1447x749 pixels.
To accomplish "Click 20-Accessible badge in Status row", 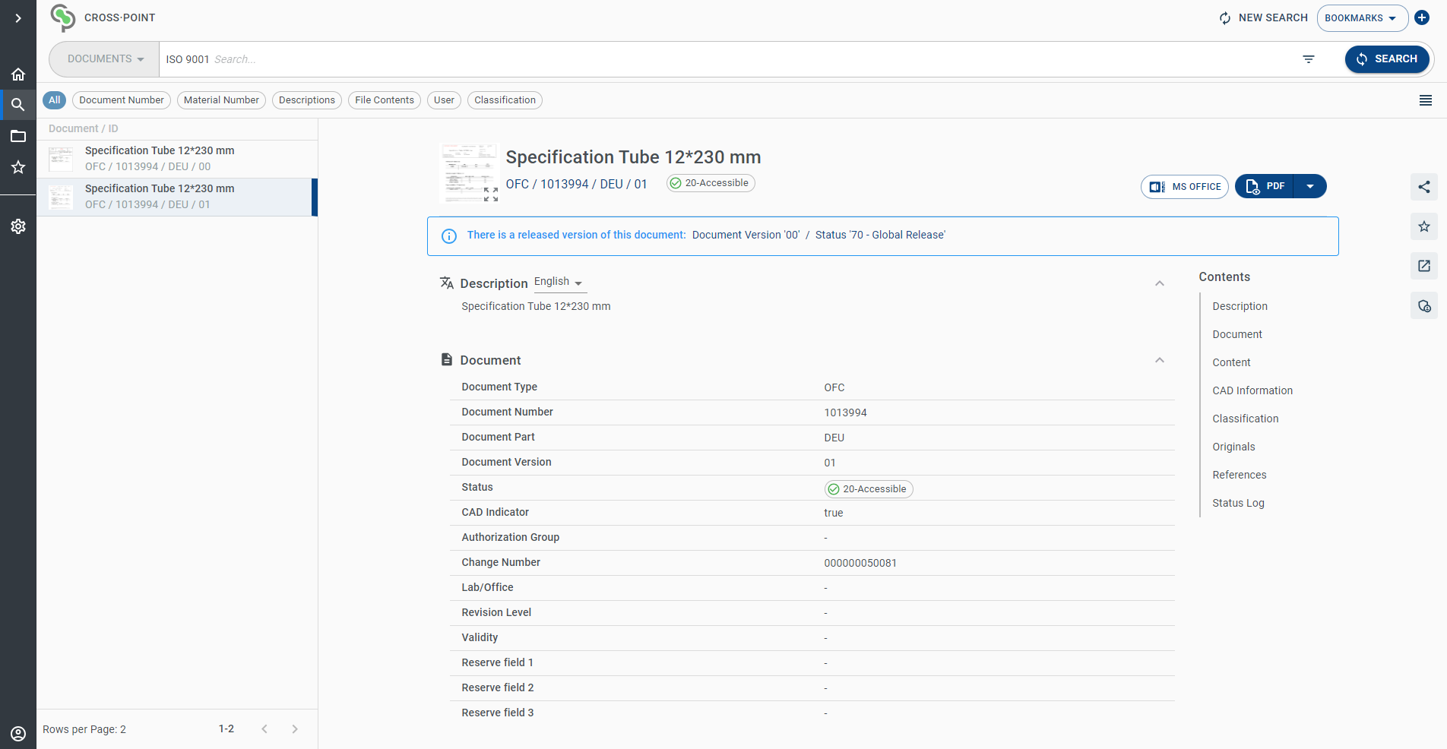I will pos(869,489).
